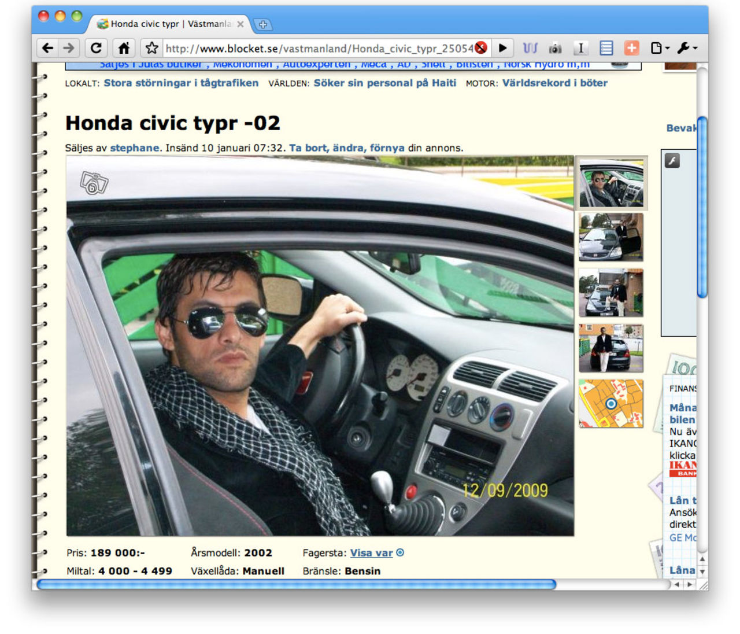Open the wrench settings menu
The height and width of the screenshot is (634, 740).
click(x=687, y=48)
